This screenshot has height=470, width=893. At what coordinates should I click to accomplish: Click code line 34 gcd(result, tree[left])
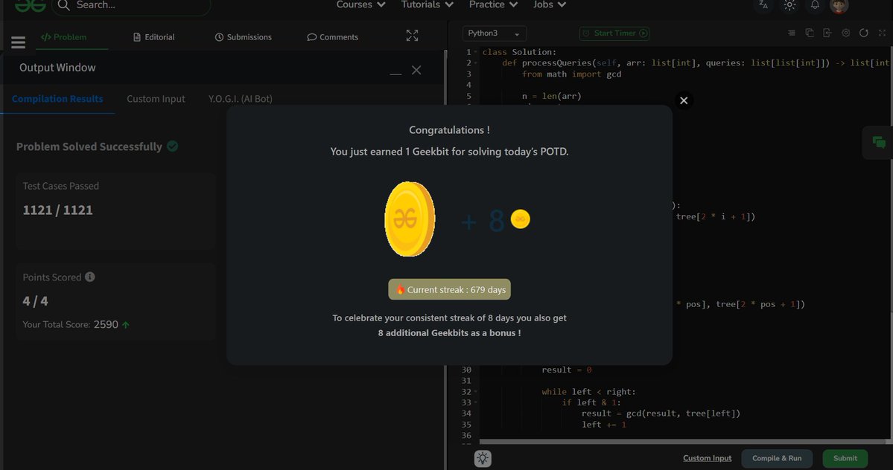(661, 413)
